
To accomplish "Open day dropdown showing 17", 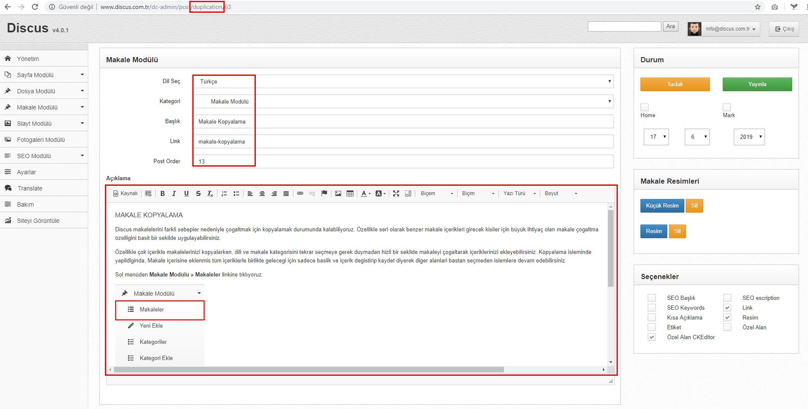I will (656, 137).
